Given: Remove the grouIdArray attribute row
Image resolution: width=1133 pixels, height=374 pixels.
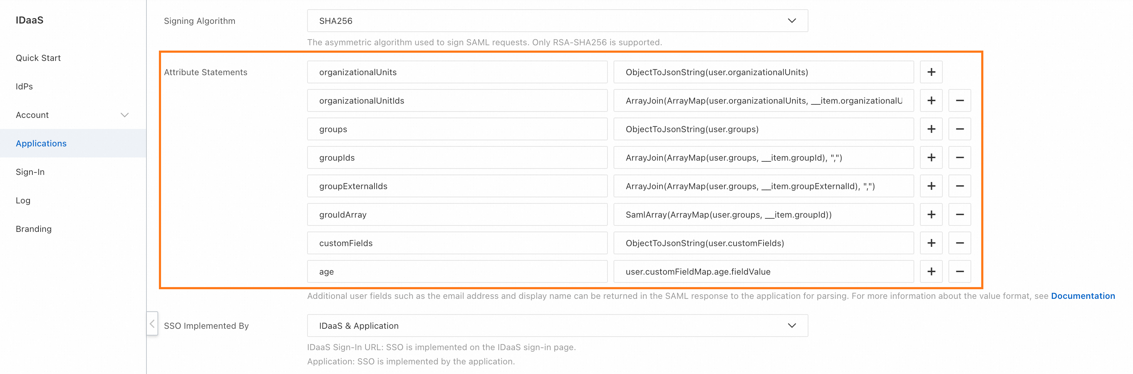Looking at the screenshot, I should [x=960, y=214].
